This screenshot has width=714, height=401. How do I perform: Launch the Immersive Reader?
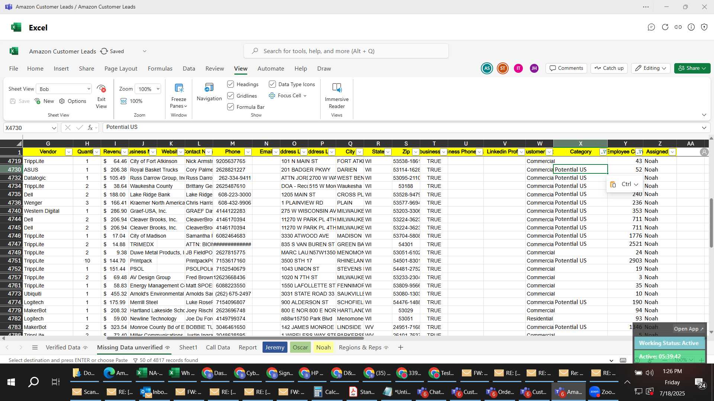(x=337, y=88)
